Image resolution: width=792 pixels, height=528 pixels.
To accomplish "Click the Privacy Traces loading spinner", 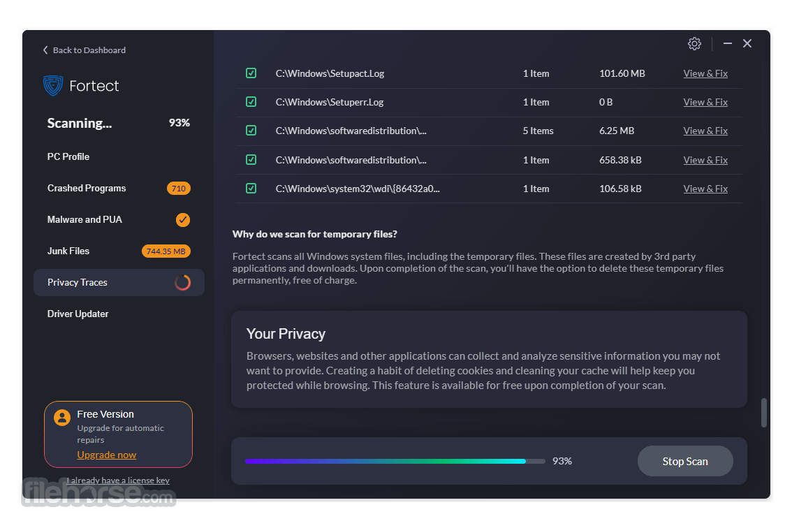I will coord(182,282).
